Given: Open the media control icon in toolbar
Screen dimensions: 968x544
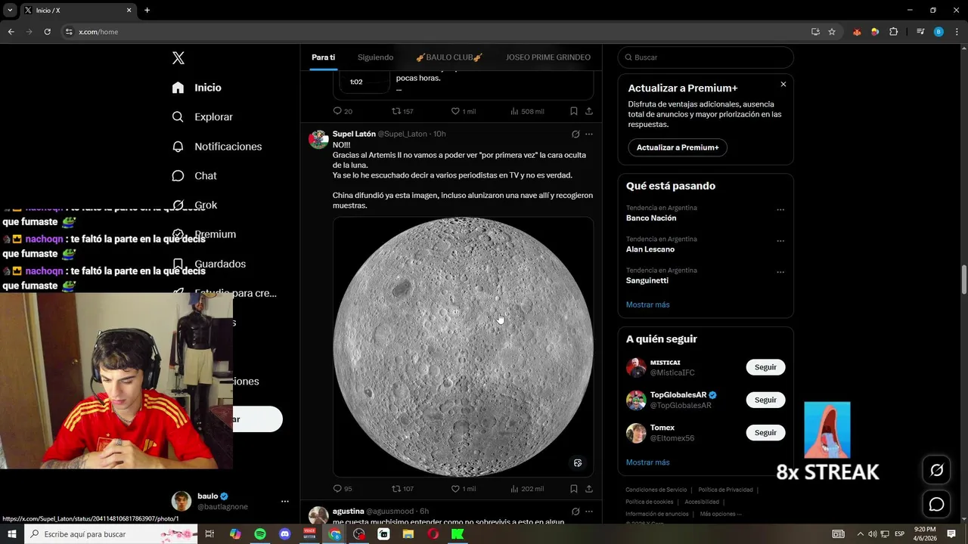Looking at the screenshot, I should [920, 32].
